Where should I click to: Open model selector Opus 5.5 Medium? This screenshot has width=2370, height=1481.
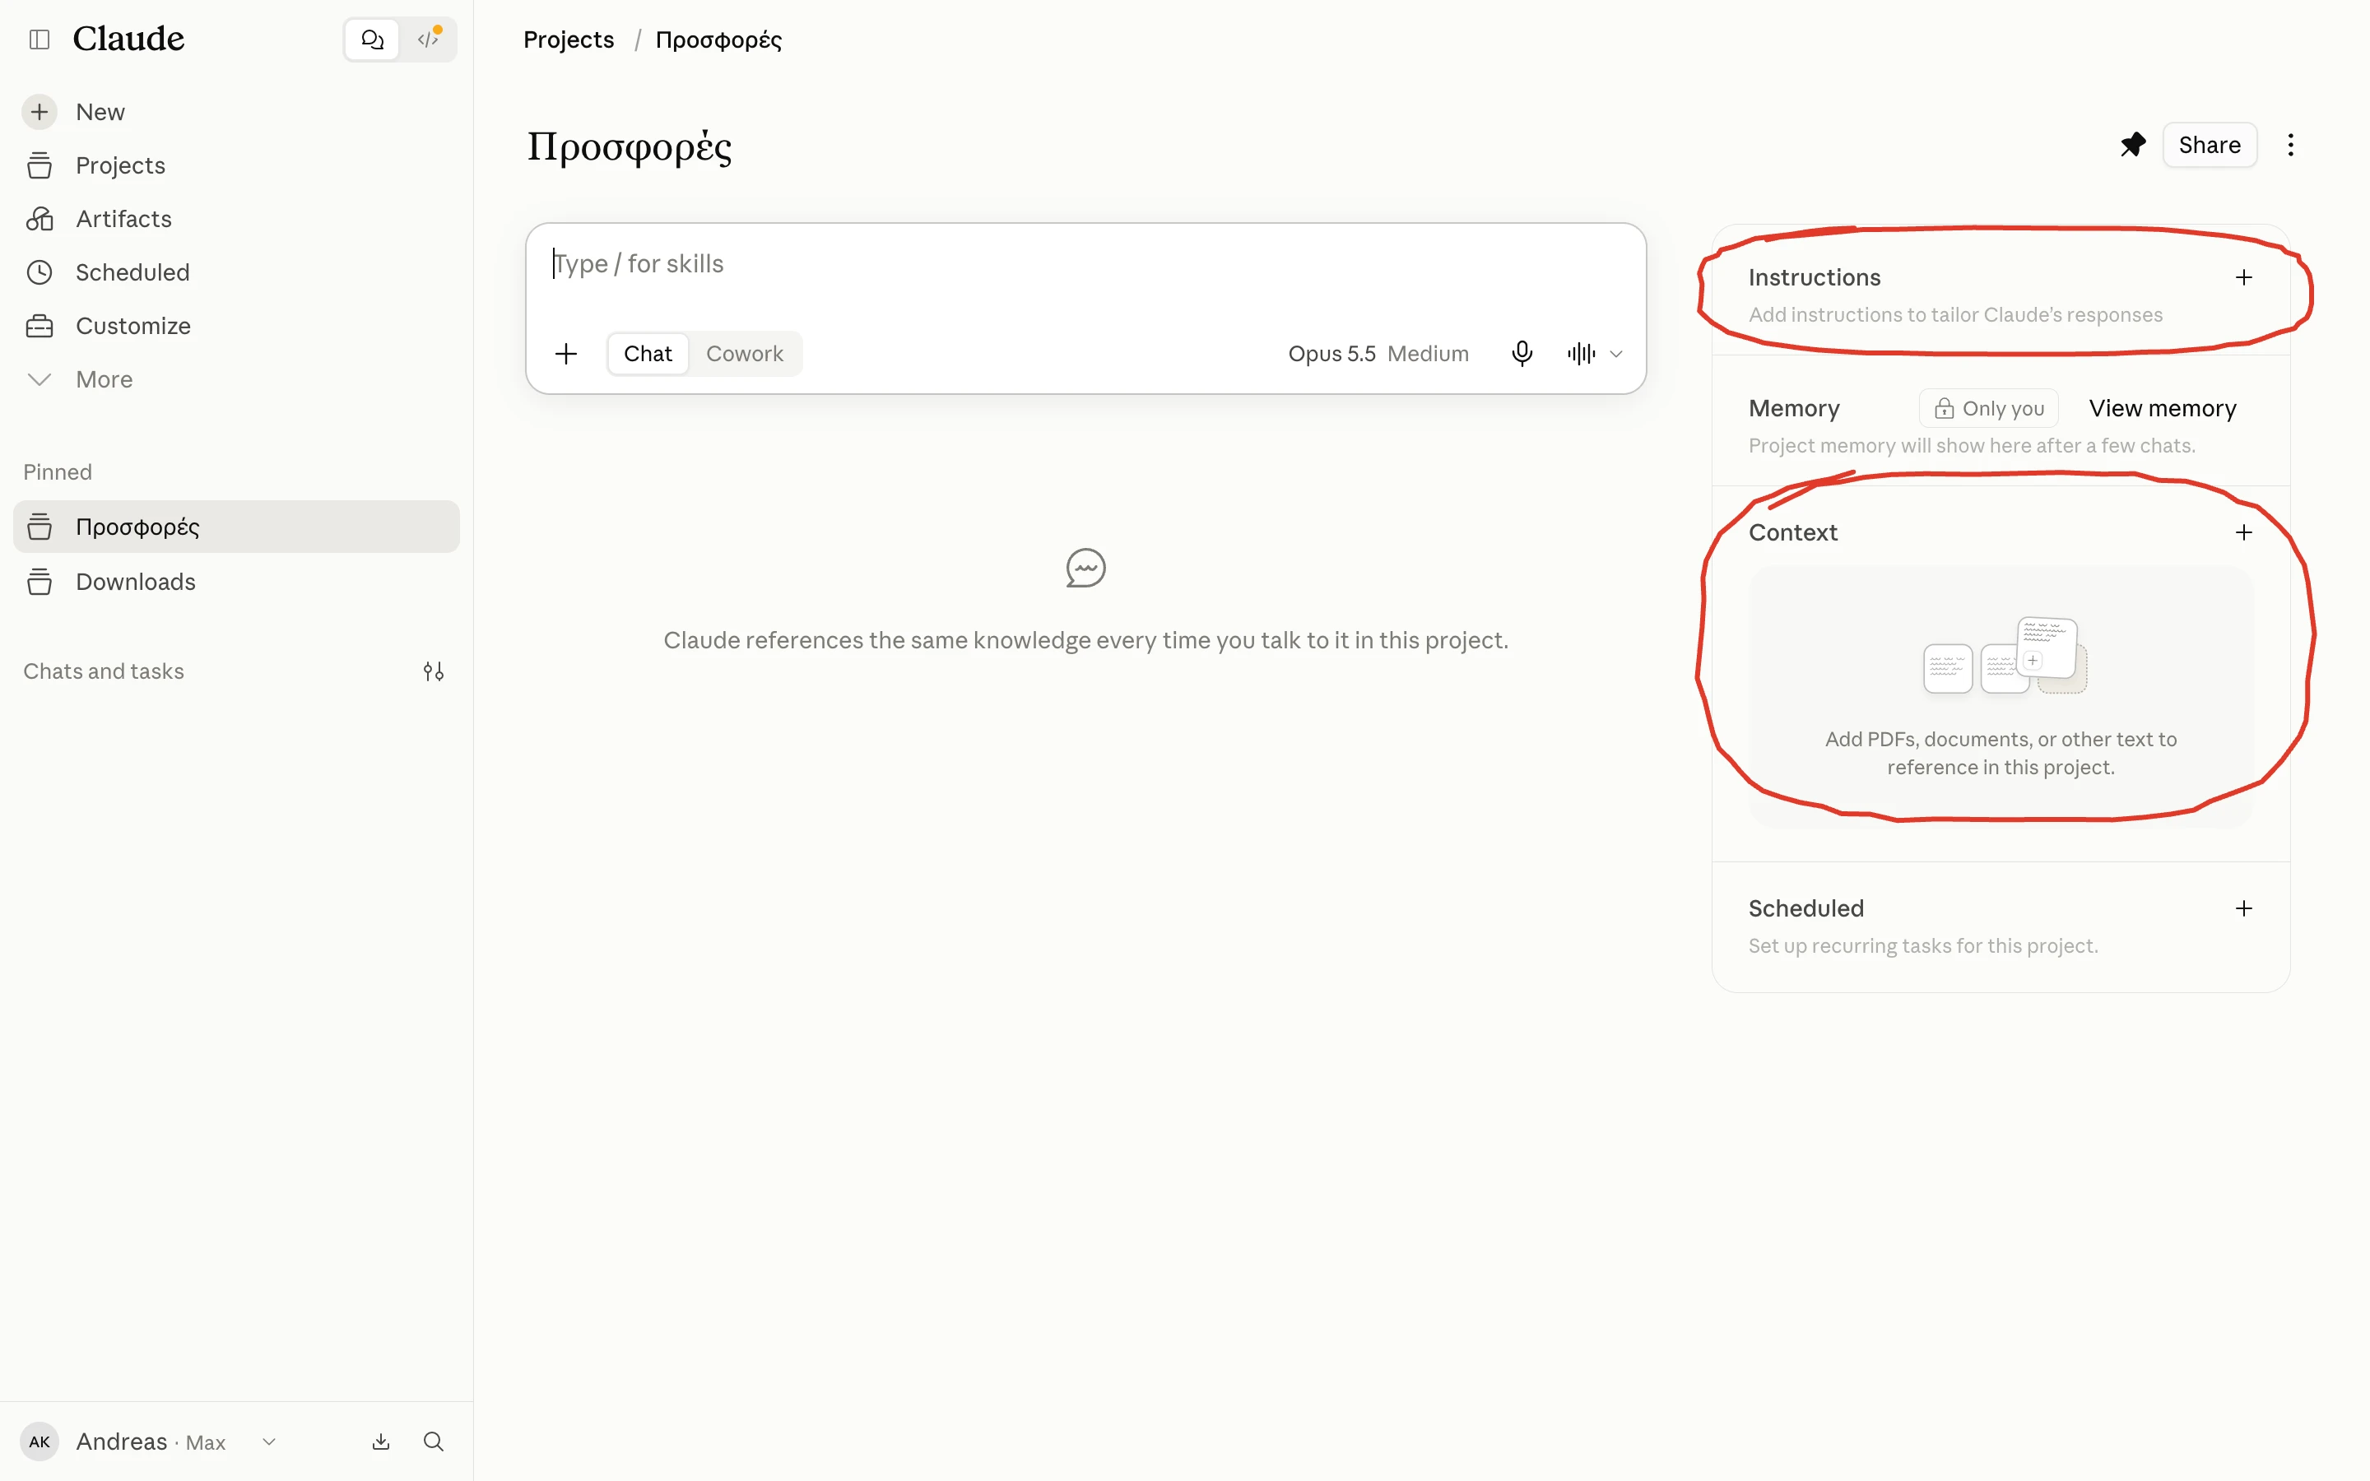pos(1378,354)
